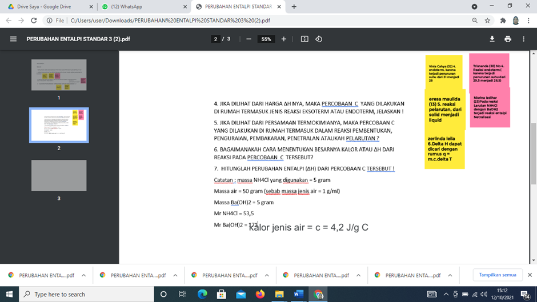537x302 pixels.
Task: Open a new browser tab
Action: (x=294, y=7)
